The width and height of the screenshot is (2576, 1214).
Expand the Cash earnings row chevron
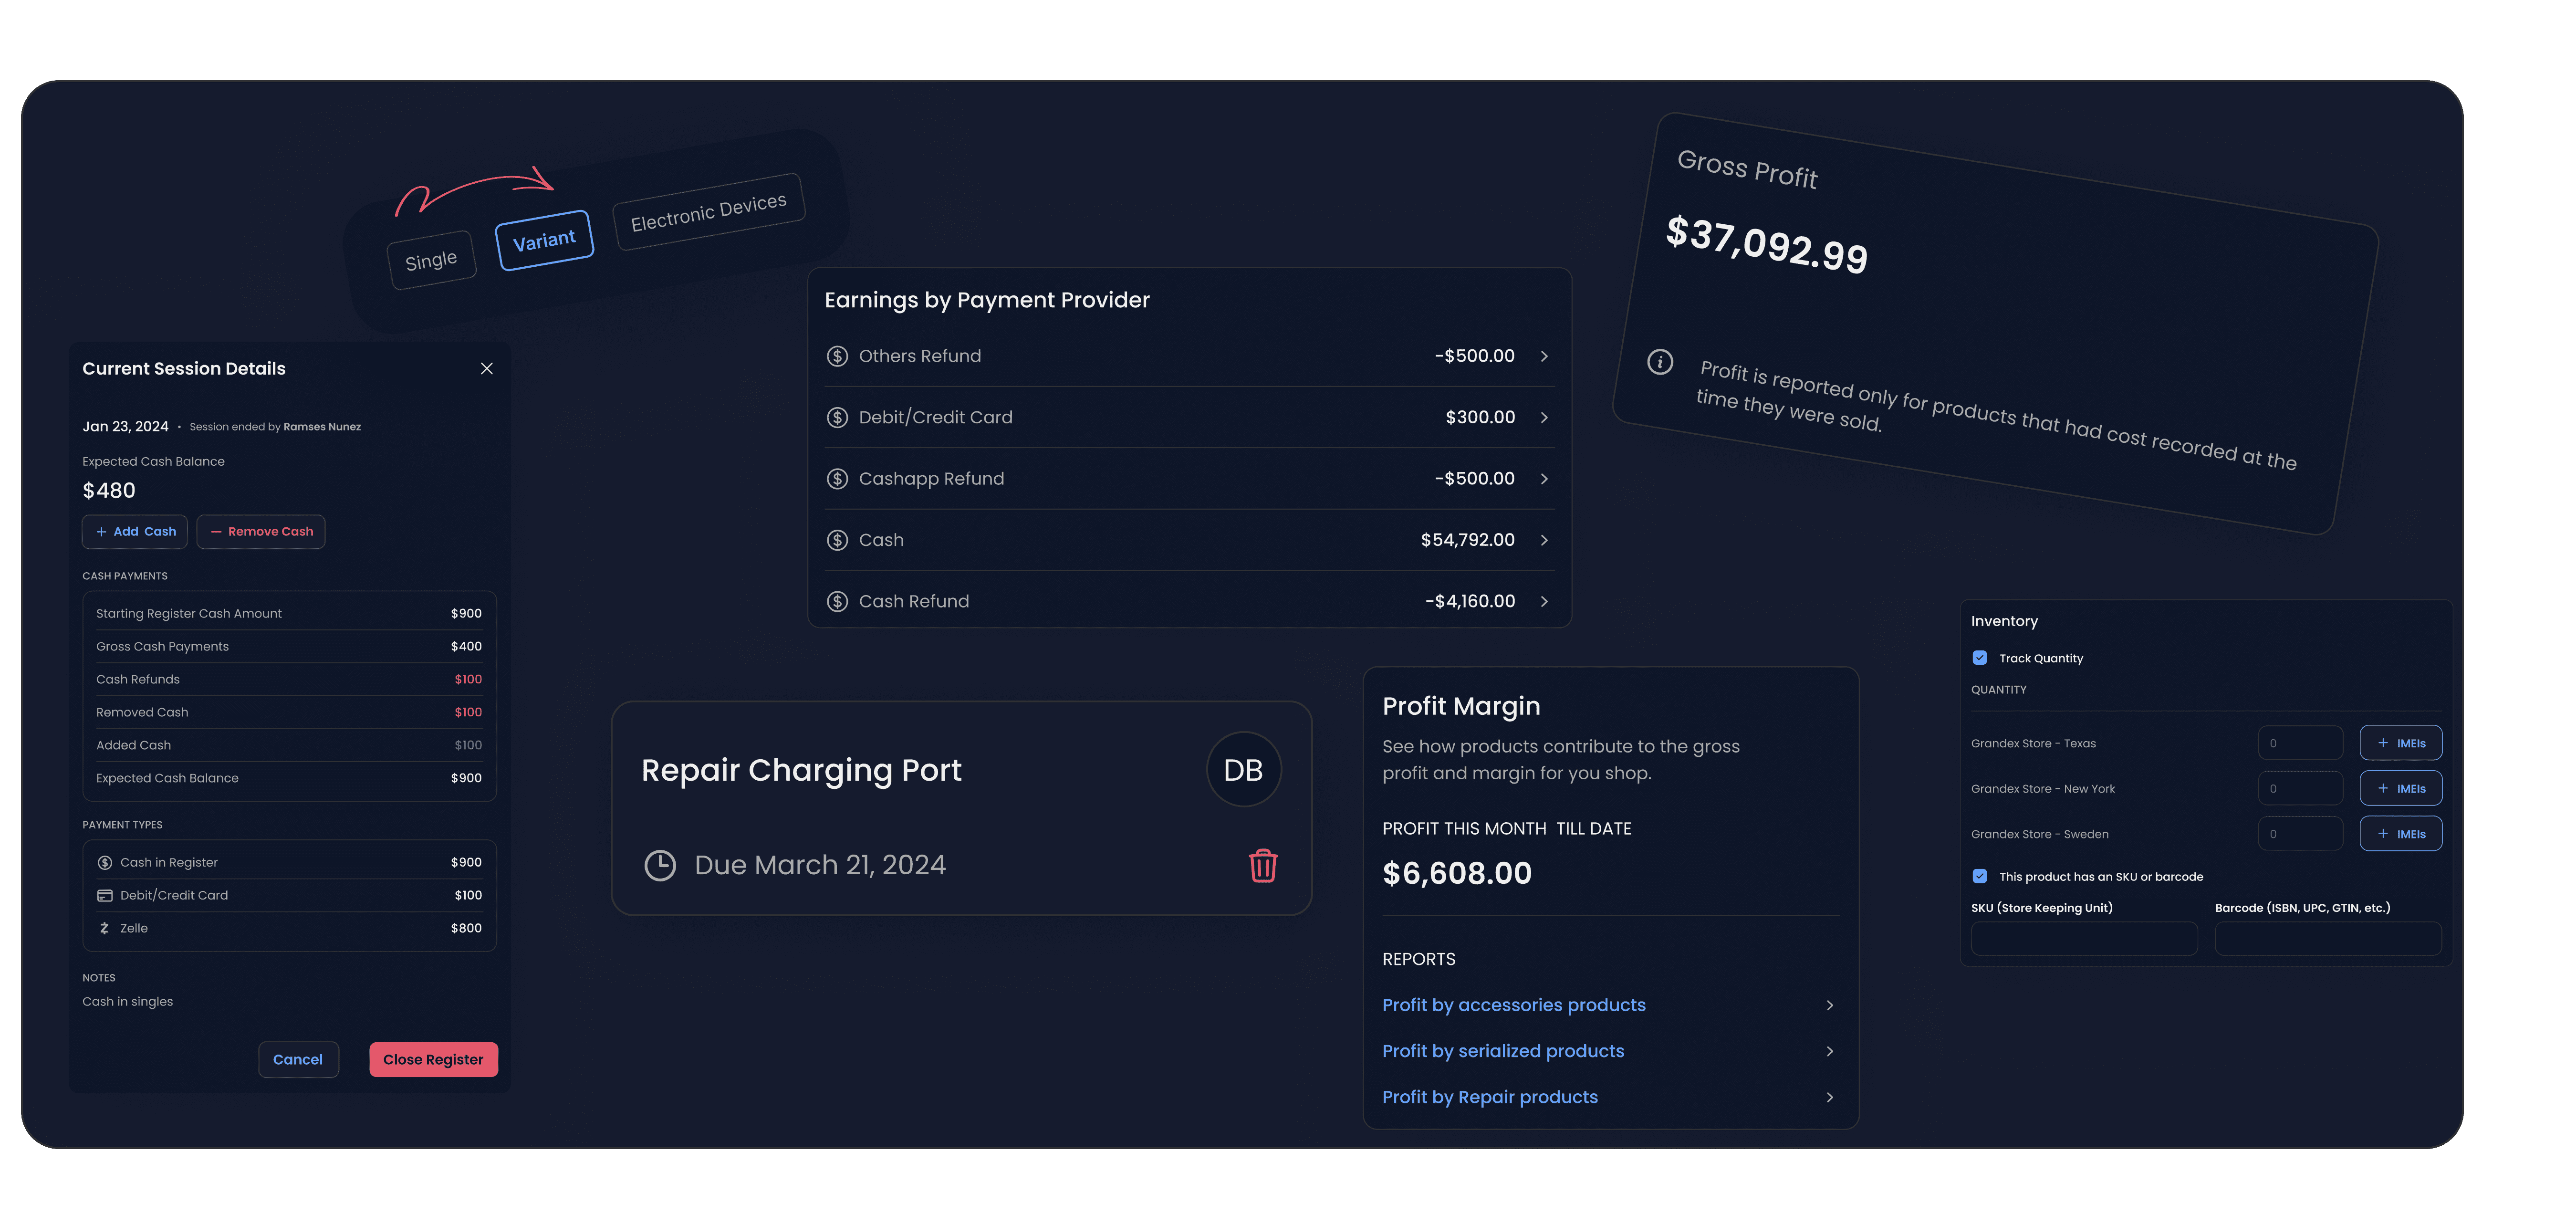pos(1544,540)
